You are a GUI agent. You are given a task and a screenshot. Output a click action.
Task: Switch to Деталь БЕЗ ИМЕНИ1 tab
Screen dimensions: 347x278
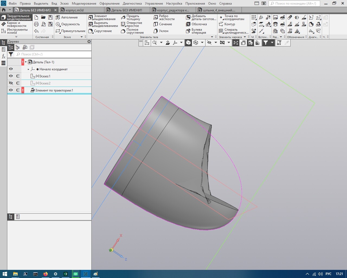coord(127,10)
